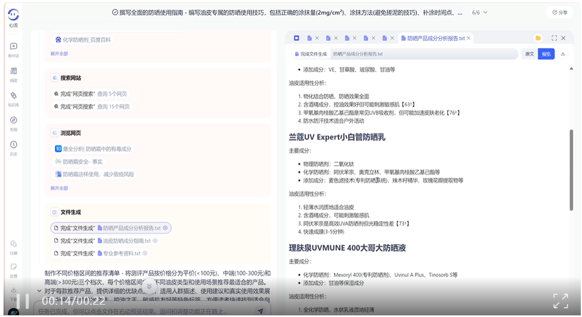
Task: Expand 浏览网页 list with 展开全部
Action: [x=59, y=188]
